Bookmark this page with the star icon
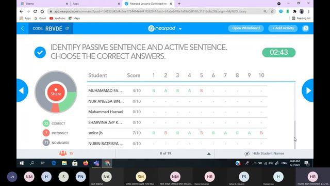This screenshot has height=186, width=330. (272, 11)
